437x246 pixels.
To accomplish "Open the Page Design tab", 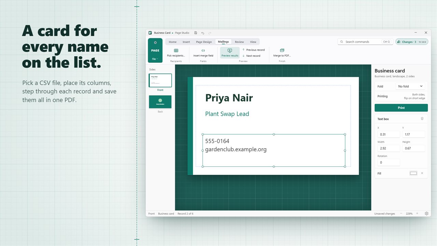I will coord(204,42).
